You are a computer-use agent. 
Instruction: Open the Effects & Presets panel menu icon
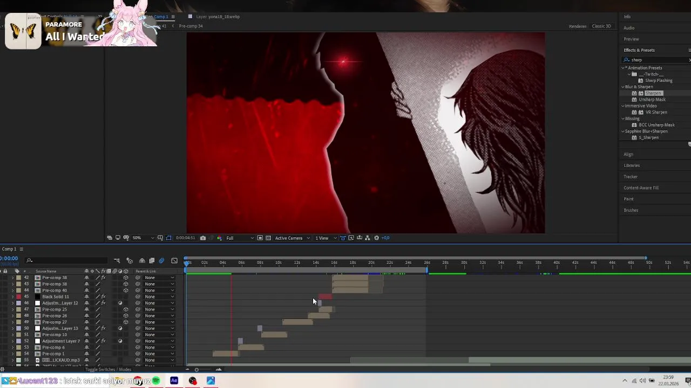(689, 50)
